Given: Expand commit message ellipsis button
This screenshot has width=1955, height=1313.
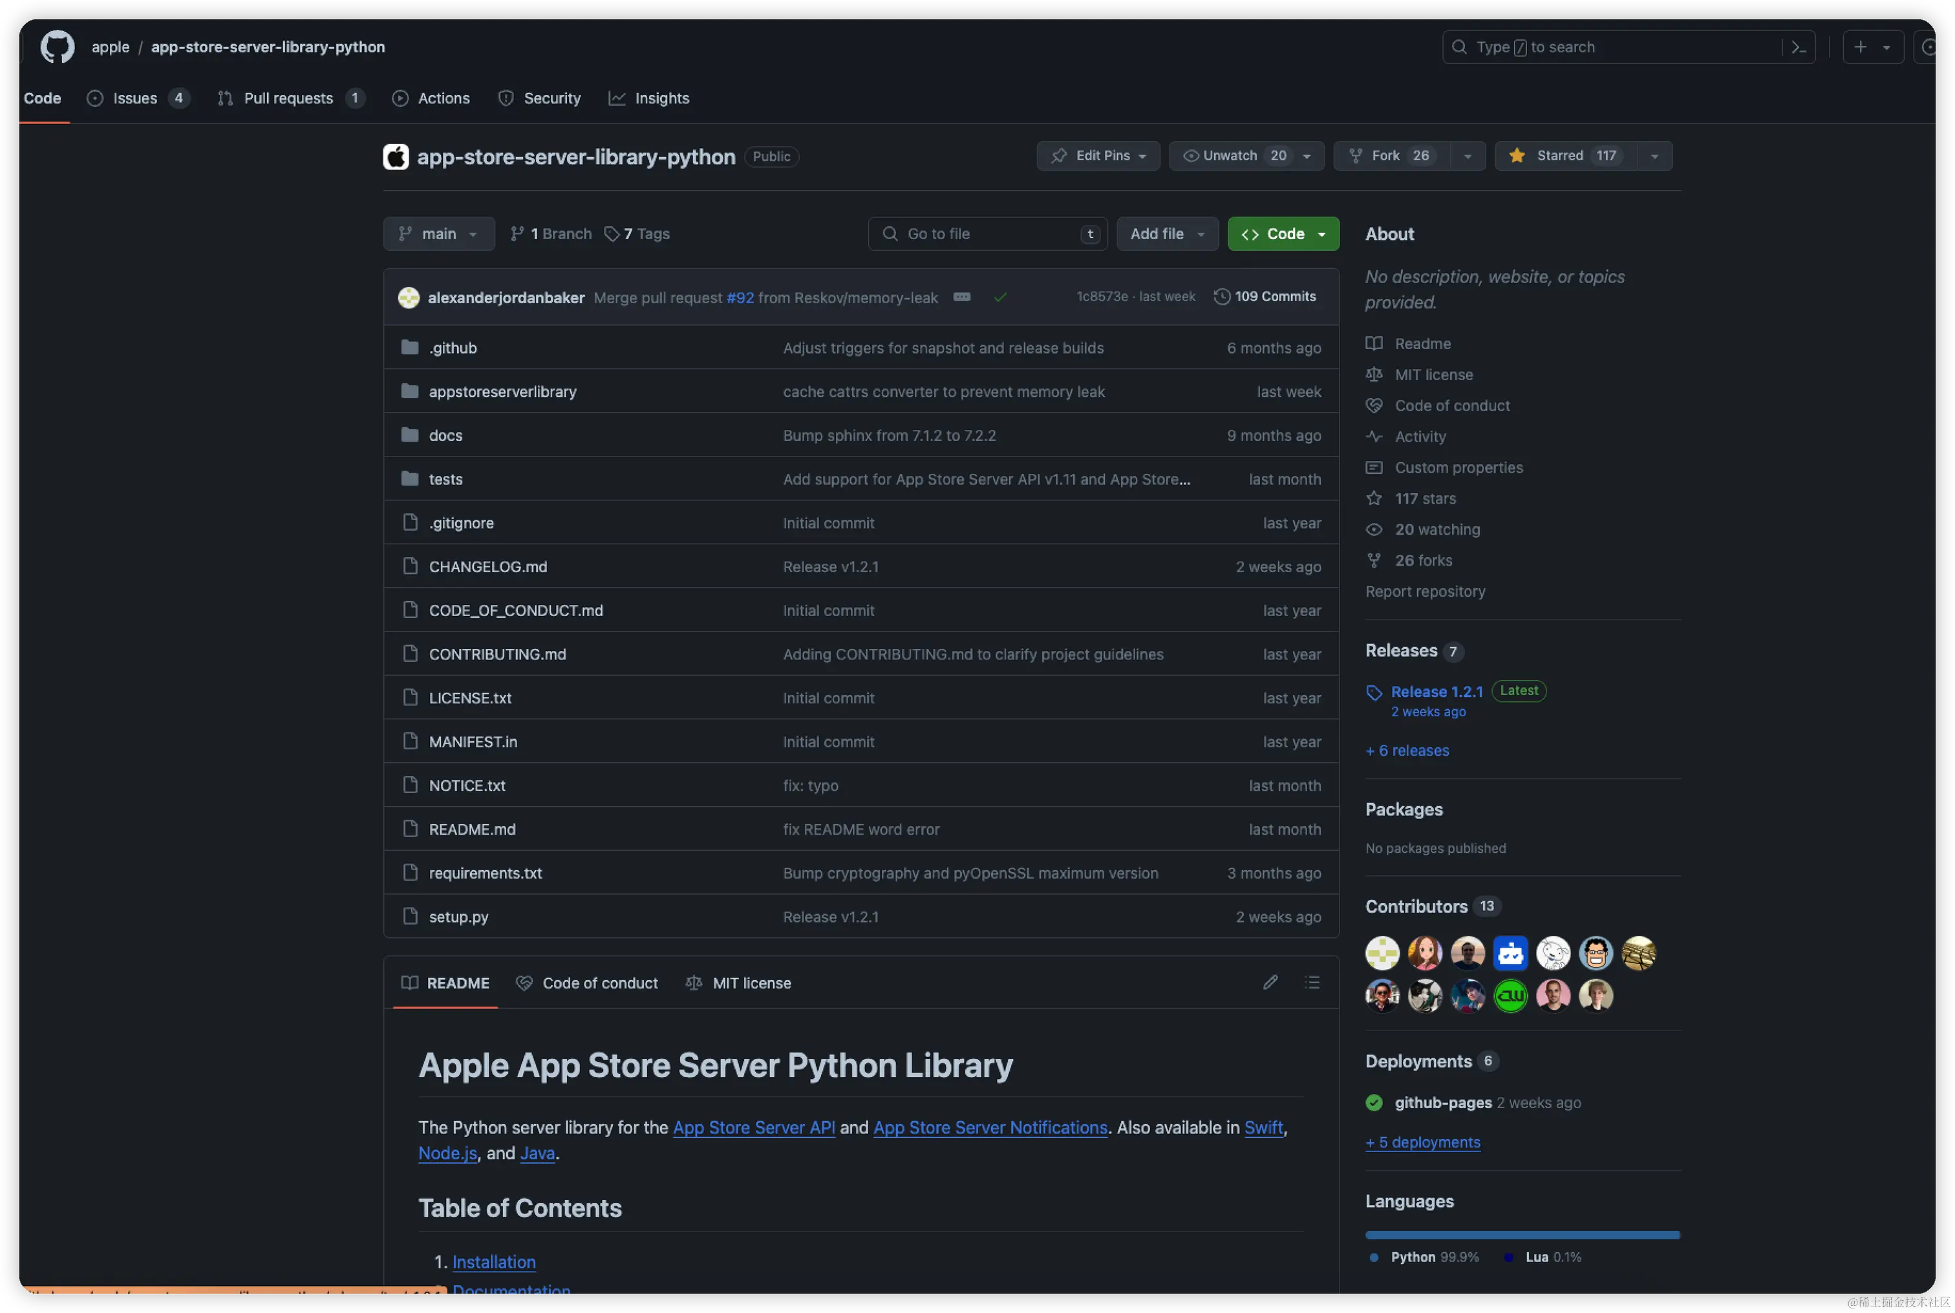Looking at the screenshot, I should coord(962,297).
